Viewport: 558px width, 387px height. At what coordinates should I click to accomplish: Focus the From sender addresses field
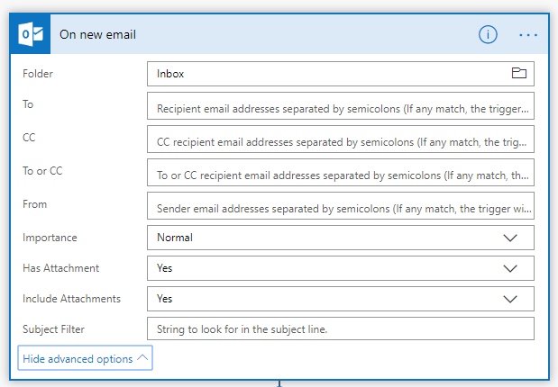[341, 208]
